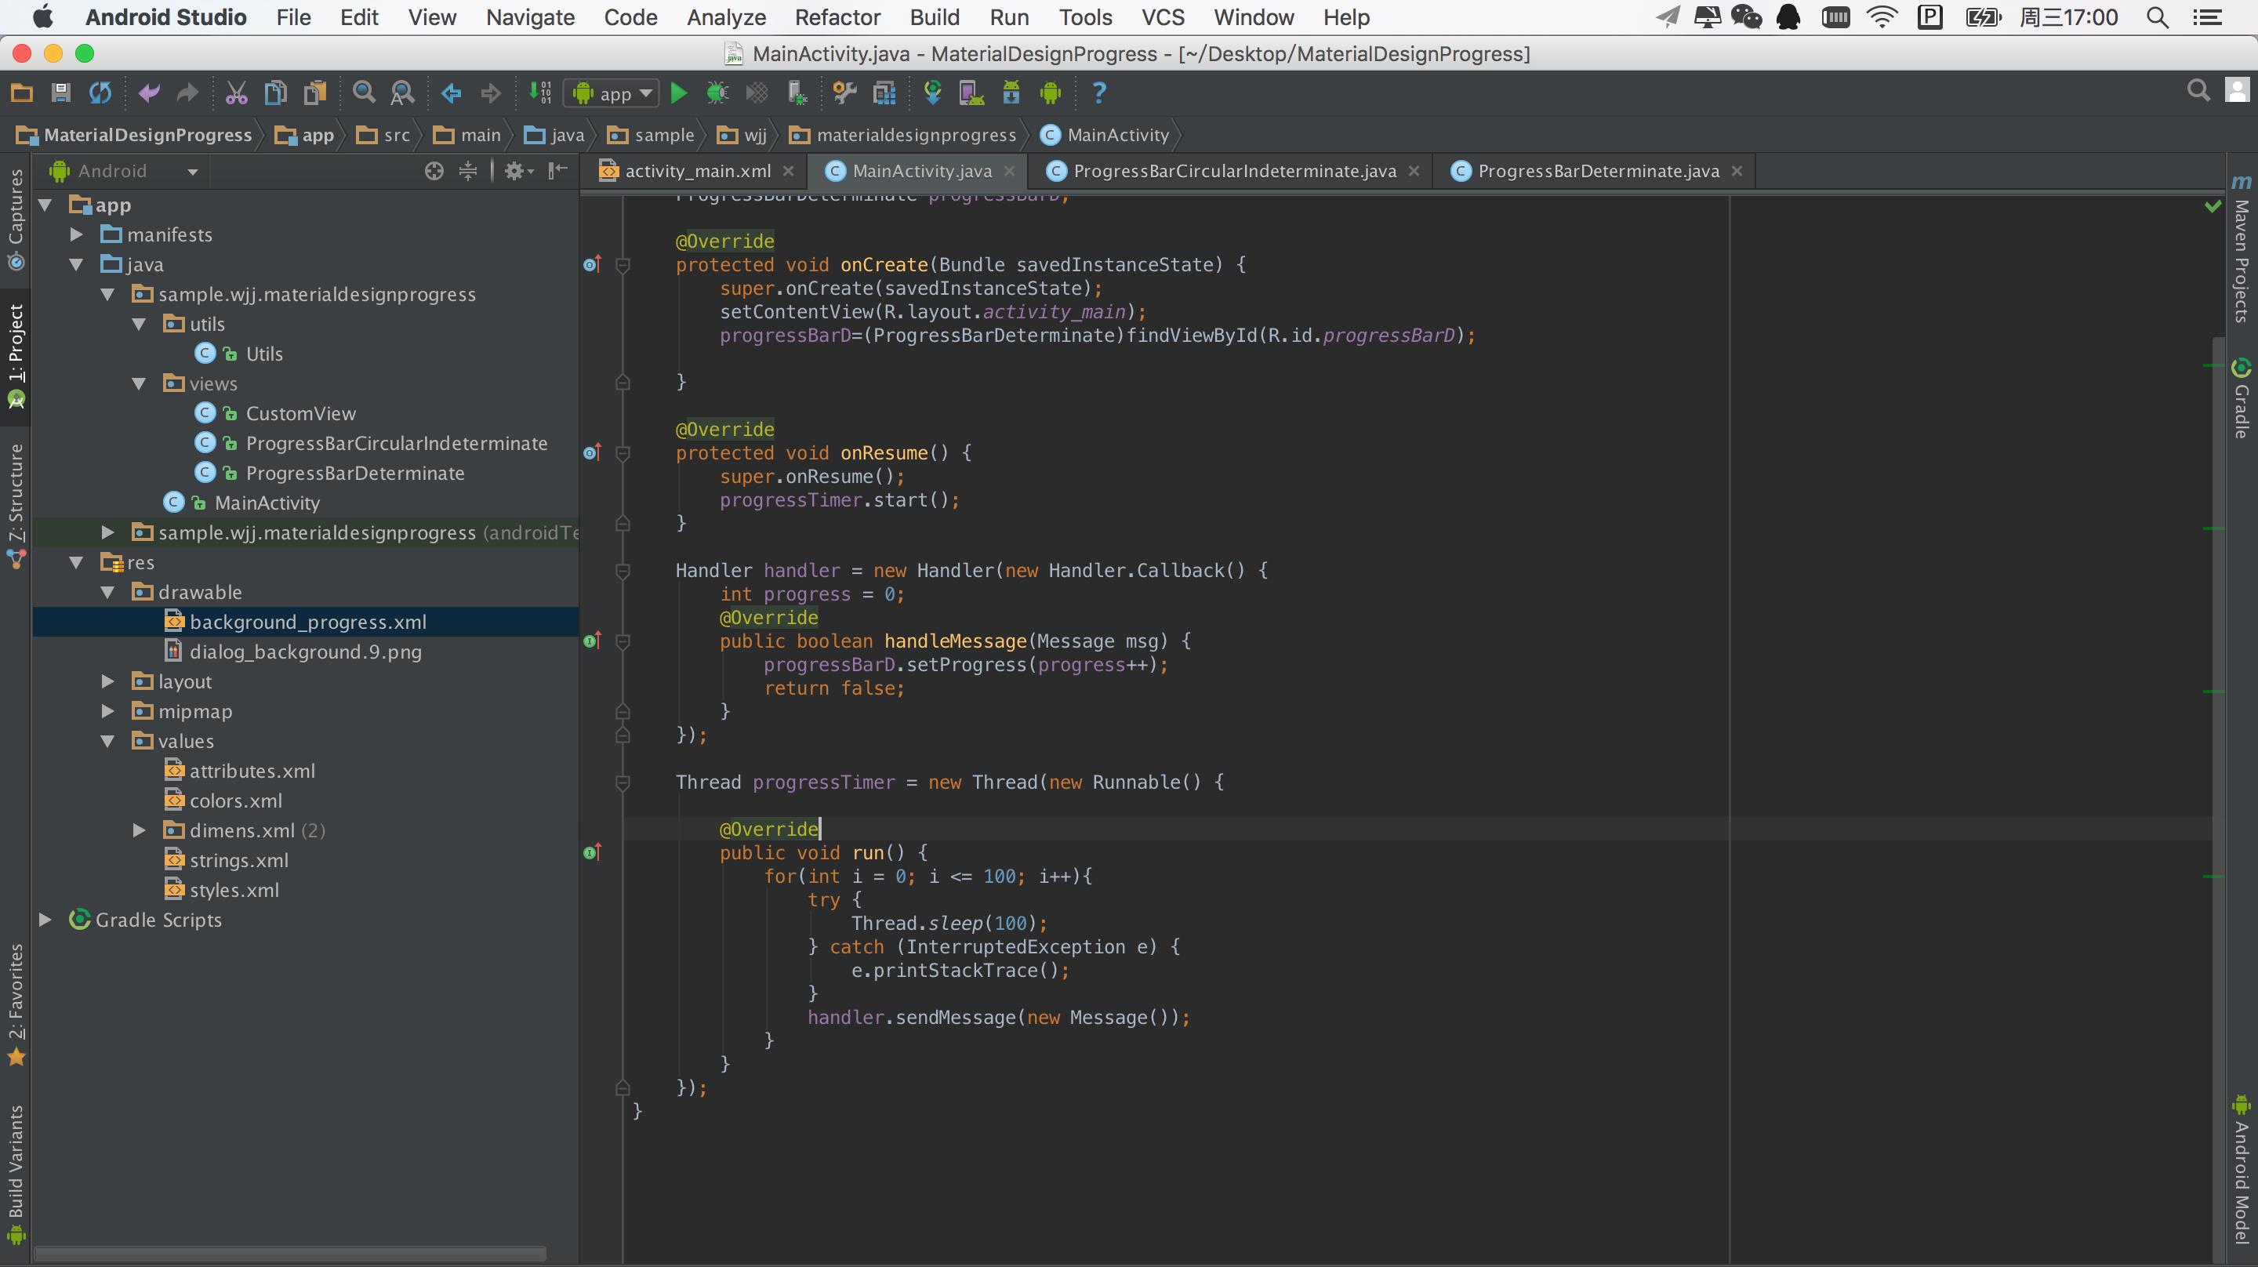Click the Find magnifier icon
The image size is (2258, 1267).
[364, 93]
